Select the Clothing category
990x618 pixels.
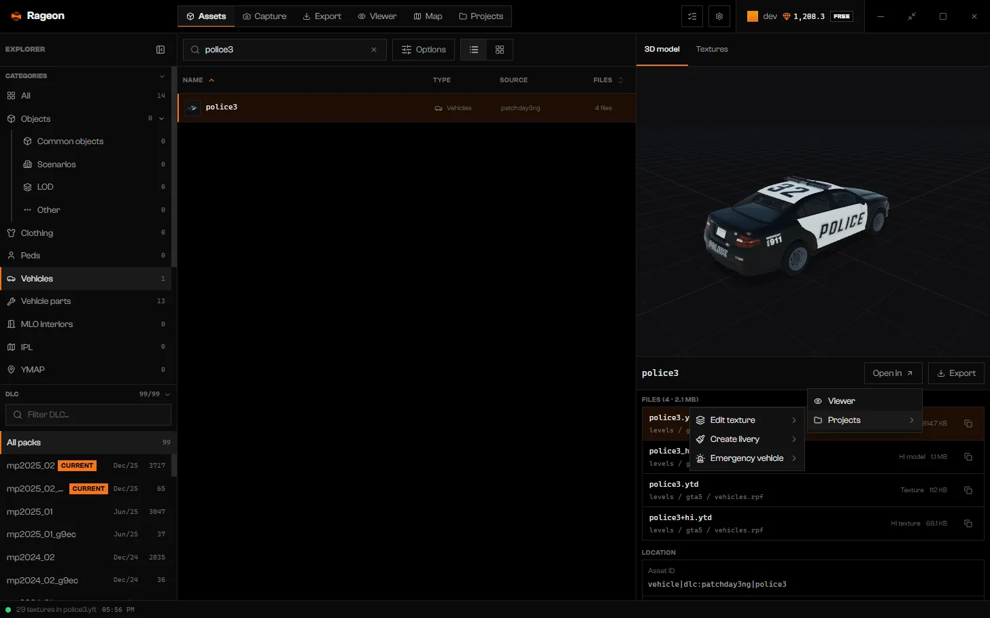click(x=86, y=233)
